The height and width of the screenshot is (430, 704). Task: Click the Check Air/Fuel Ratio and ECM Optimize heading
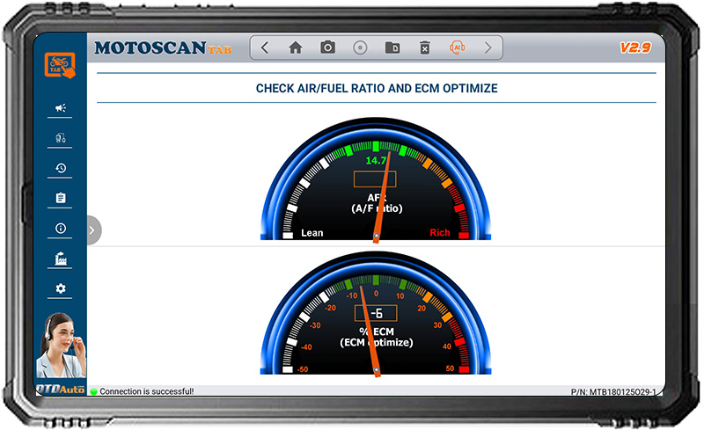377,89
